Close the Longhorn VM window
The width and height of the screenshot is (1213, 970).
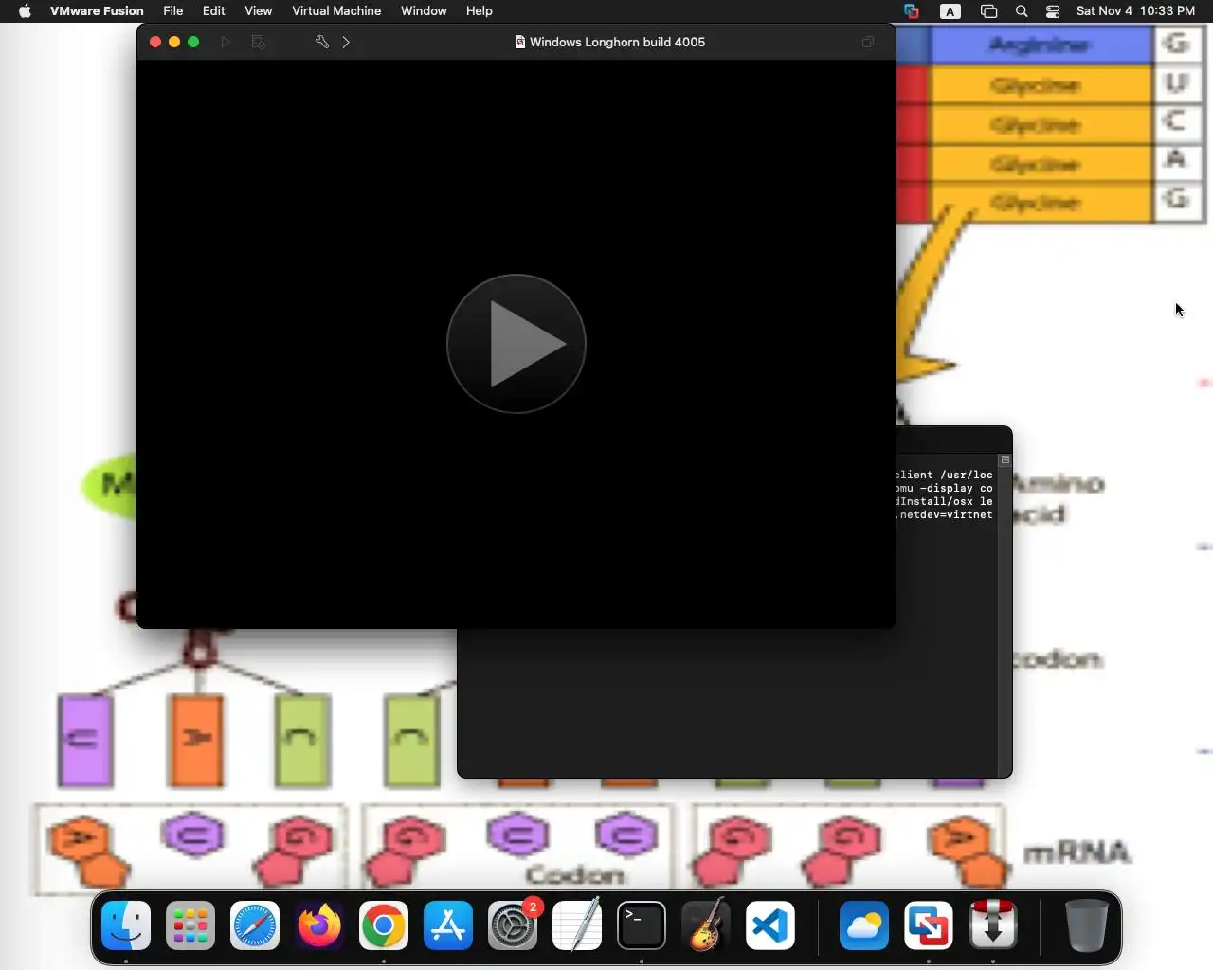[x=155, y=42]
